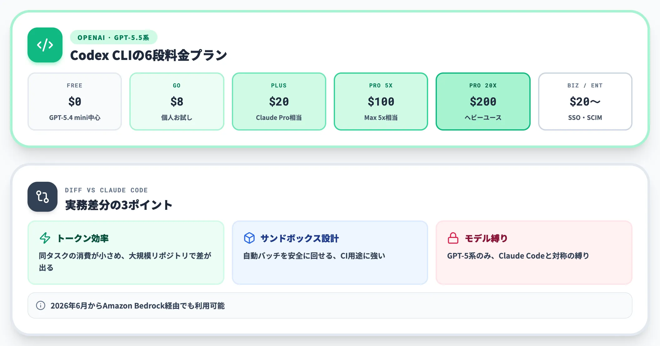Click the lightning bolt token efficiency icon
660x346 pixels.
coord(45,238)
